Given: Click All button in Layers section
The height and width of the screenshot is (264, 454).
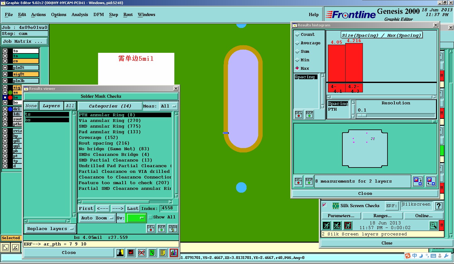Looking at the screenshot, I should click(70, 106).
